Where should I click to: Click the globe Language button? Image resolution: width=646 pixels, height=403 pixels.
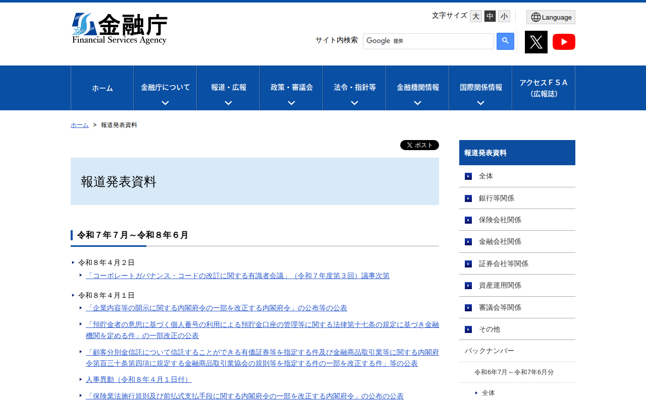click(x=551, y=17)
